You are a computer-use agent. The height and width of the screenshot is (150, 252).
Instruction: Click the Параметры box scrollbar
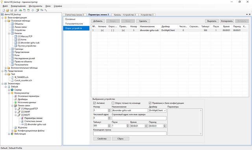coord(200,122)
